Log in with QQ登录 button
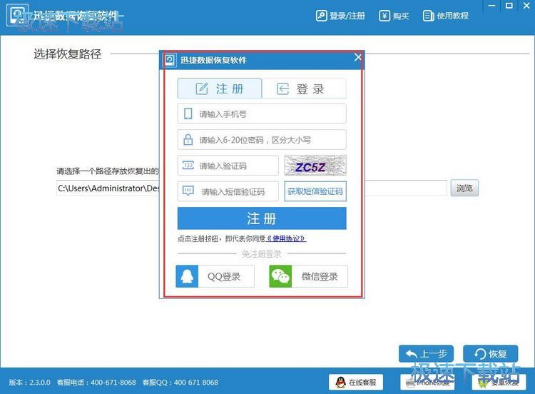Image resolution: width=535 pixels, height=394 pixels. (215, 276)
